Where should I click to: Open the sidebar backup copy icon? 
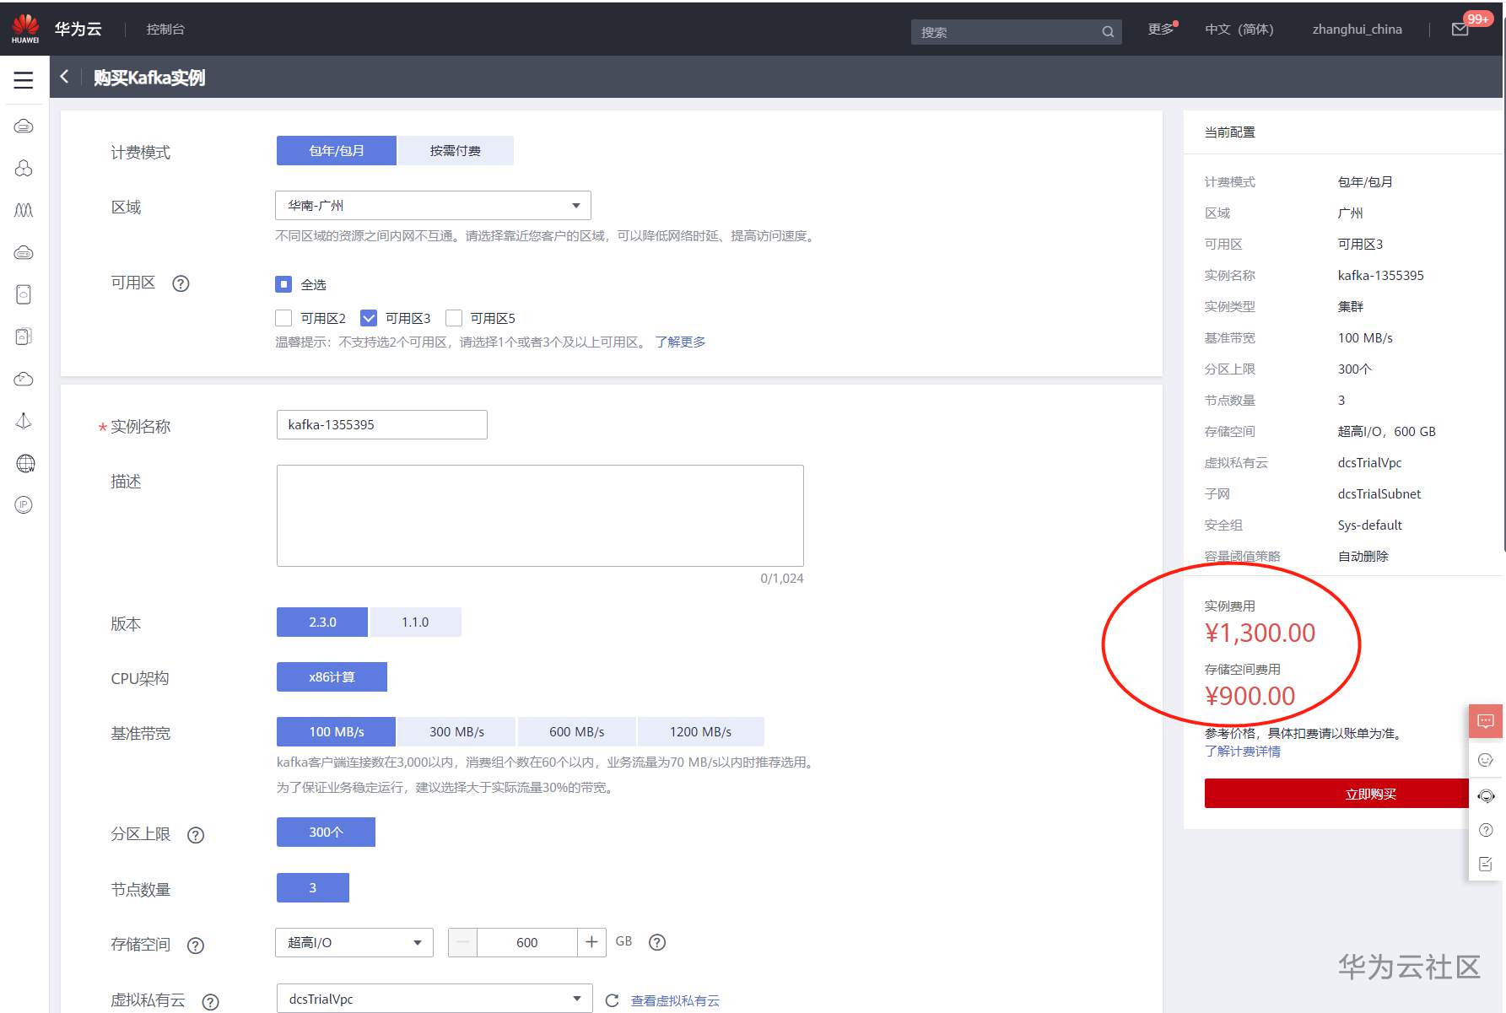(24, 337)
